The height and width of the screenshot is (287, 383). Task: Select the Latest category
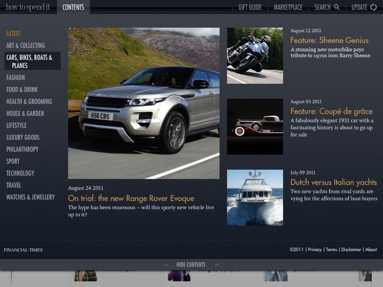point(13,34)
